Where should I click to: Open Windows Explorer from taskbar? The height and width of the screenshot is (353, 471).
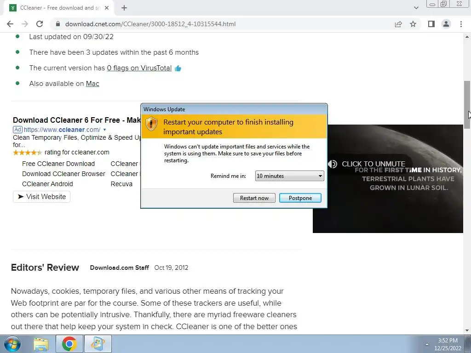[41, 344]
